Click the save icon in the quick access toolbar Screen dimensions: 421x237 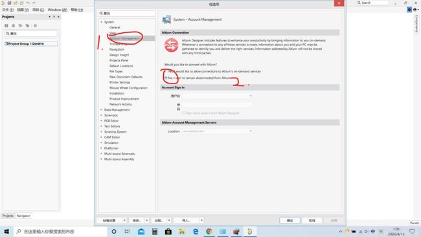tap(9, 3)
